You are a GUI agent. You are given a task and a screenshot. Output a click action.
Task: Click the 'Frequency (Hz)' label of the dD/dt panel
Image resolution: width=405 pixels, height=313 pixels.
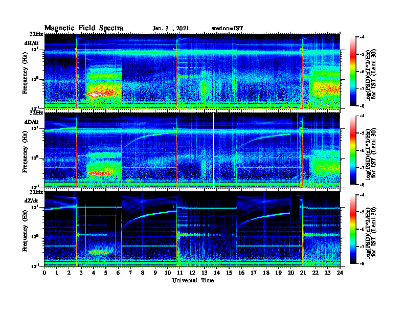coord(25,152)
